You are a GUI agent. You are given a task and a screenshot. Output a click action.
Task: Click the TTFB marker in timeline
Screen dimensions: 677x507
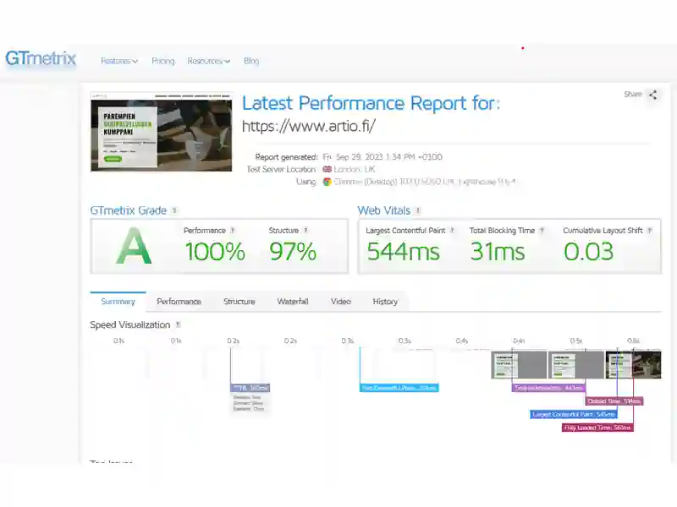coord(250,388)
